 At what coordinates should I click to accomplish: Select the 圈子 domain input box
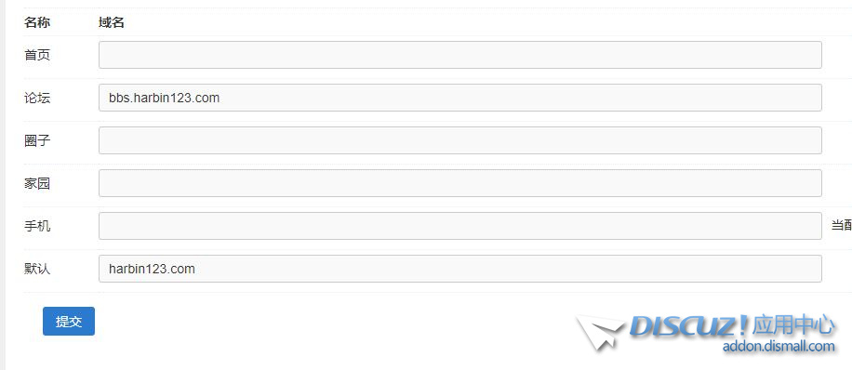[x=459, y=140]
